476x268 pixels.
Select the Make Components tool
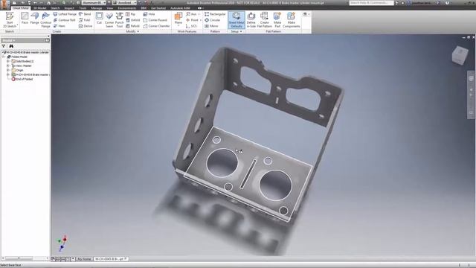point(291,20)
